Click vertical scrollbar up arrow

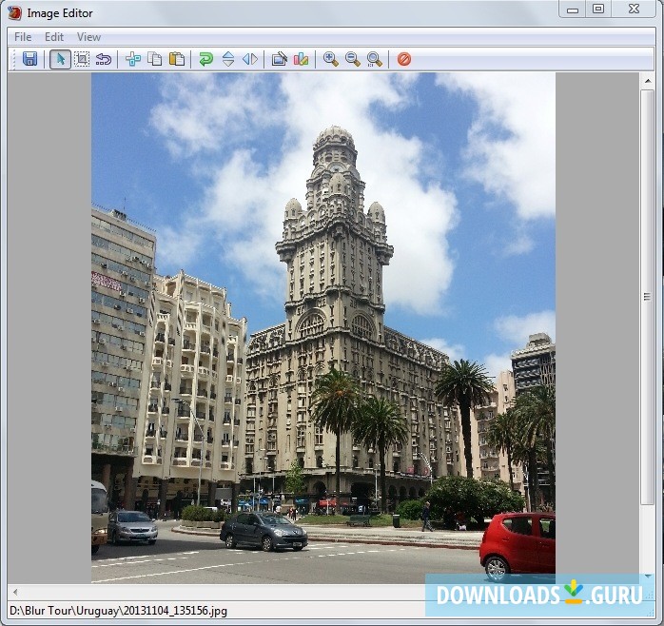pyautogui.click(x=648, y=81)
